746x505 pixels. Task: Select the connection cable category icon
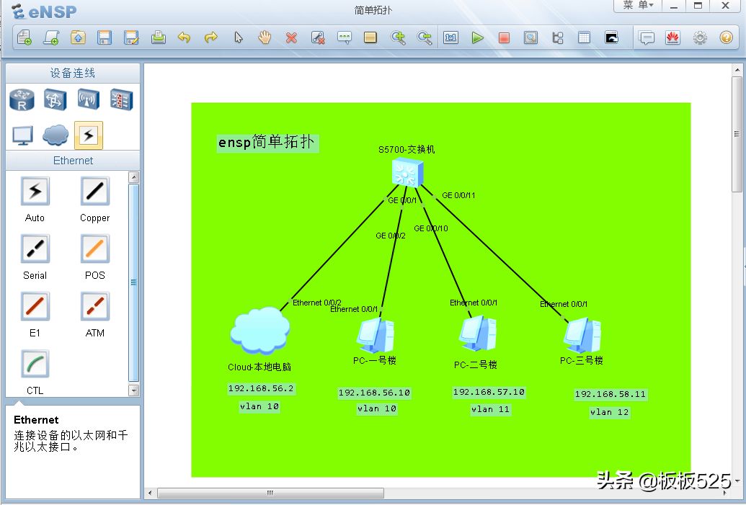(x=89, y=135)
